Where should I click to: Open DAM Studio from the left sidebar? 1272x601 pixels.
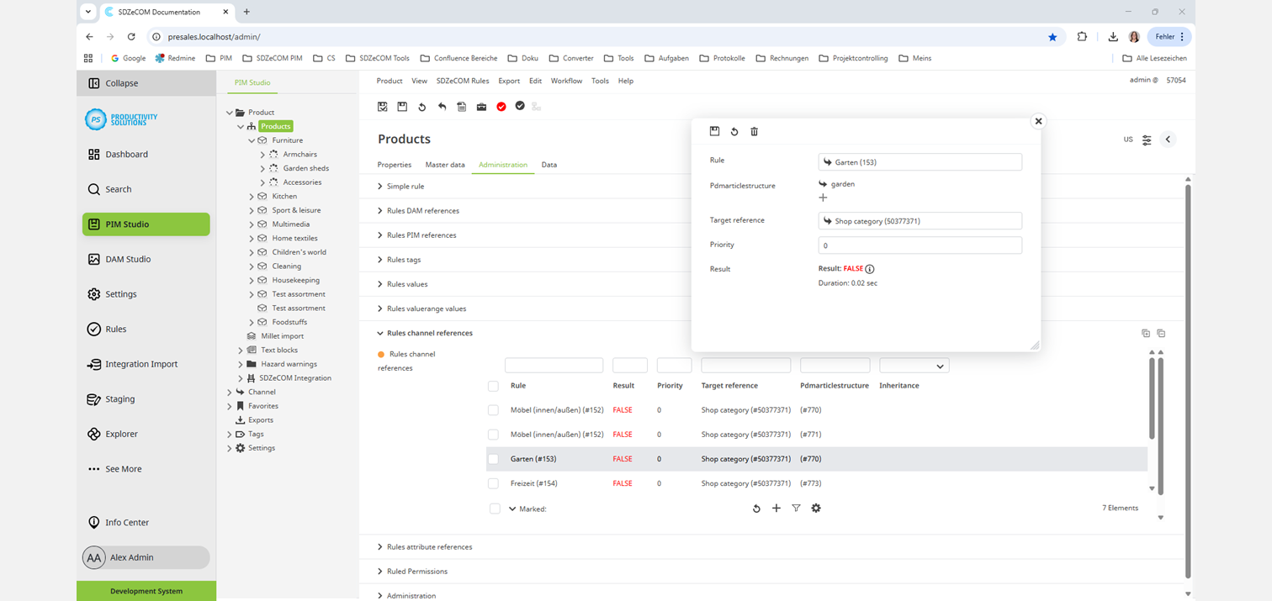click(x=128, y=260)
